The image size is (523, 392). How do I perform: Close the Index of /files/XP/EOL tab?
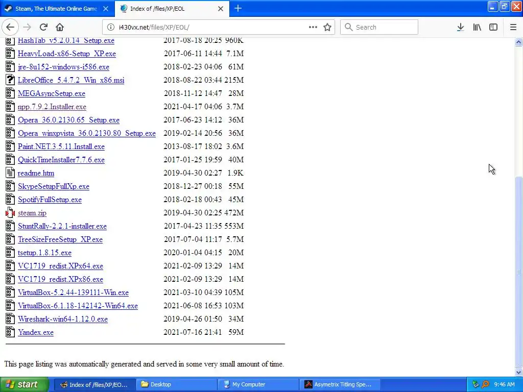[221, 9]
